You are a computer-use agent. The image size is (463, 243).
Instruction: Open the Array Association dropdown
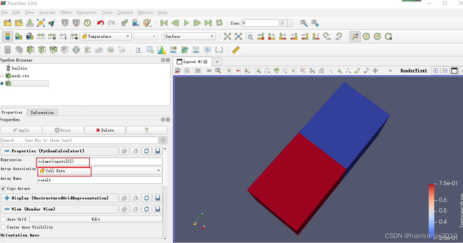[100, 171]
